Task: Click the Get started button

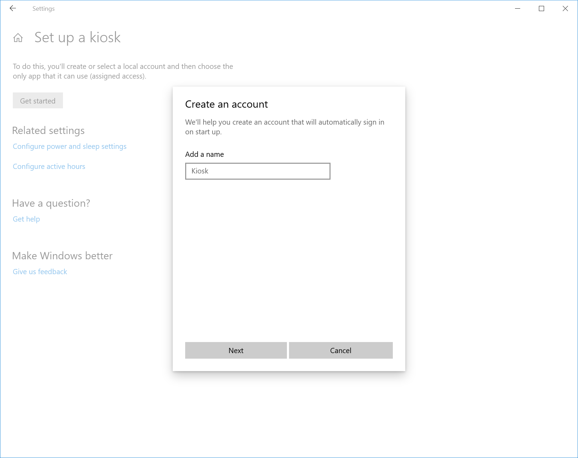Action: point(38,101)
